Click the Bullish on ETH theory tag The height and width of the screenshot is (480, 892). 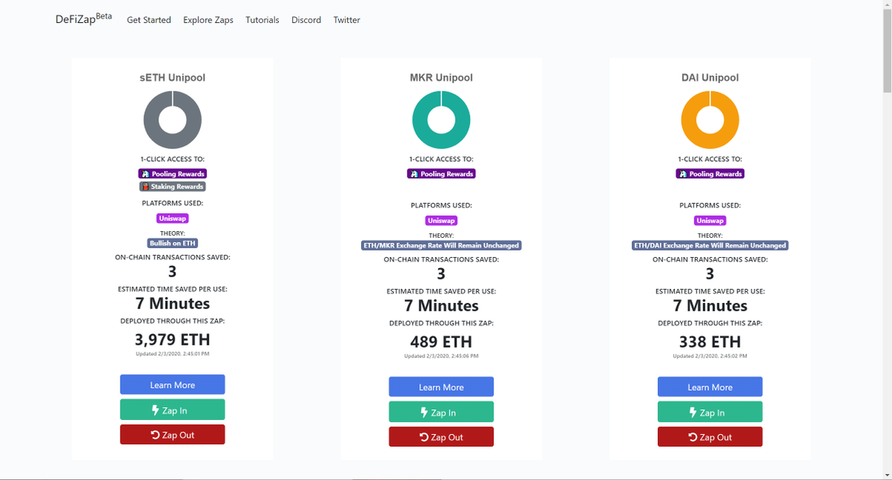click(172, 243)
